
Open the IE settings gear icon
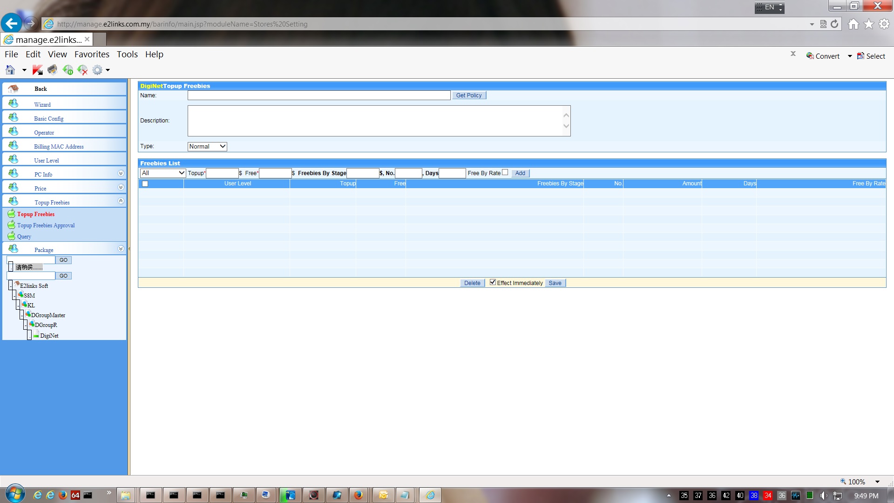(884, 24)
